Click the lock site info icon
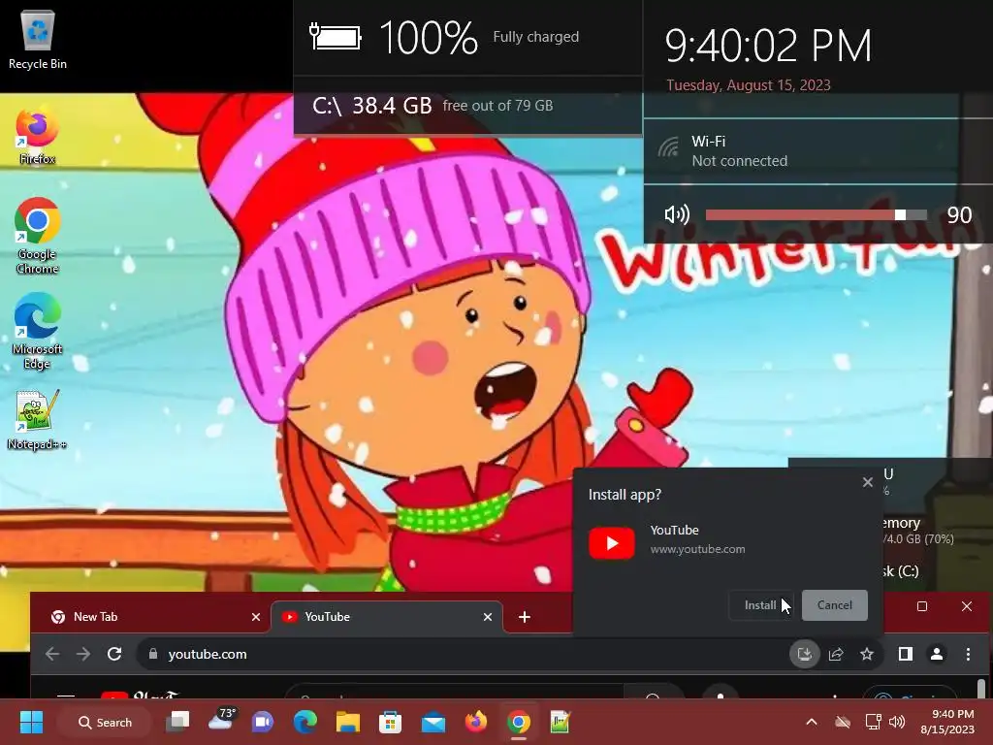Viewport: 993px width, 745px height. [x=152, y=654]
